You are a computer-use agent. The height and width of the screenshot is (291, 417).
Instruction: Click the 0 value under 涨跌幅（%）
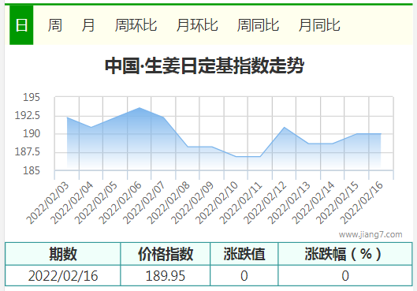pos(345,276)
